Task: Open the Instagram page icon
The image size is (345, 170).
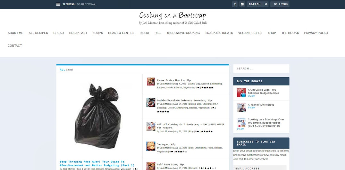Action: [242, 4]
